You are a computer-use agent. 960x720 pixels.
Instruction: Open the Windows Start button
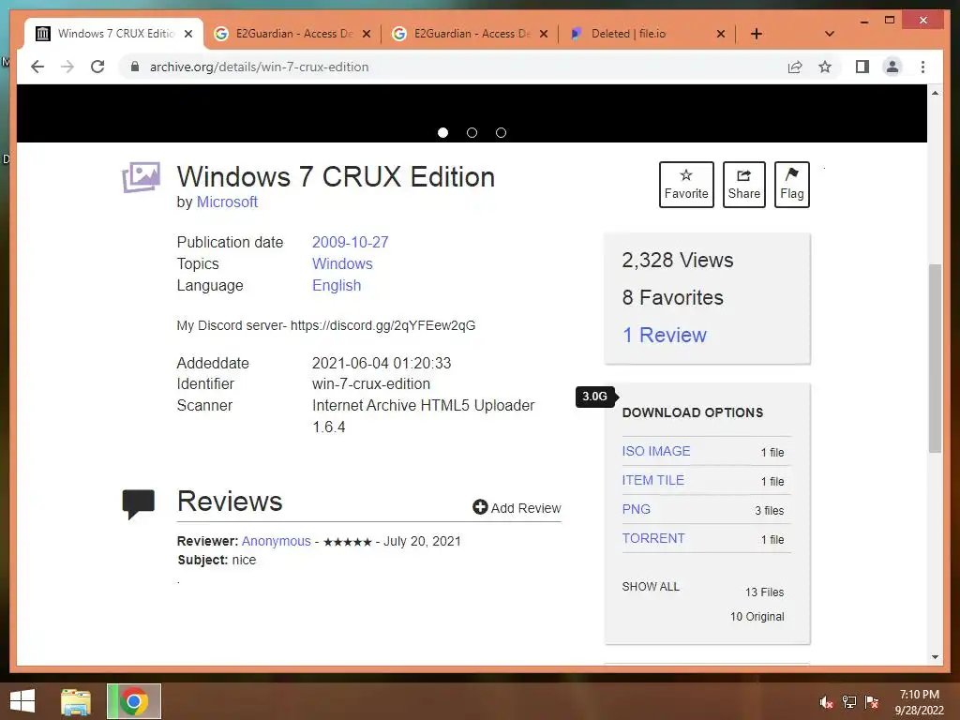coord(22,701)
